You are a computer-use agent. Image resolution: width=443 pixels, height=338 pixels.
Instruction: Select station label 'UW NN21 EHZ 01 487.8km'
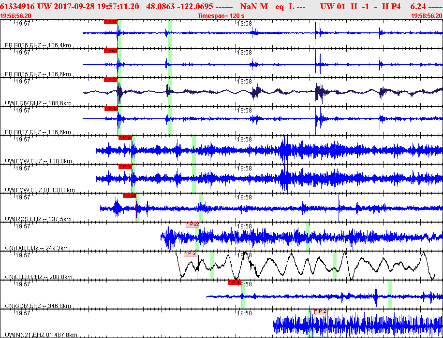point(41,335)
